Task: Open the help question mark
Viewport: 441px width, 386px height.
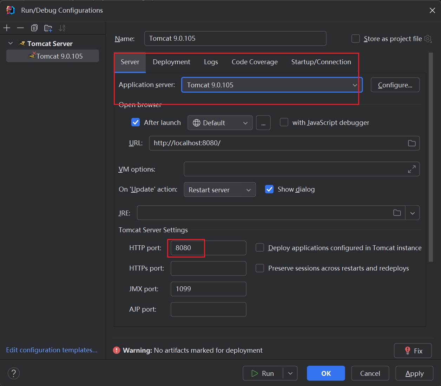Action: pyautogui.click(x=14, y=373)
